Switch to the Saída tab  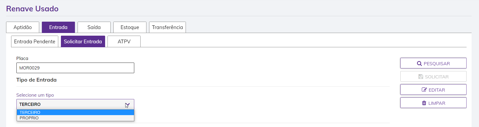94,27
